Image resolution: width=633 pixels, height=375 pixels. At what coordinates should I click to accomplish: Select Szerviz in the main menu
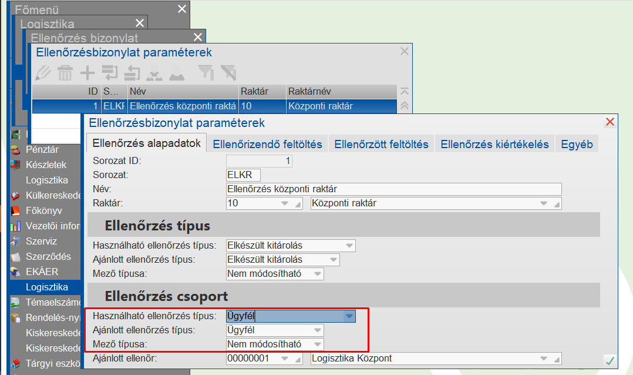pyautogui.click(x=41, y=241)
